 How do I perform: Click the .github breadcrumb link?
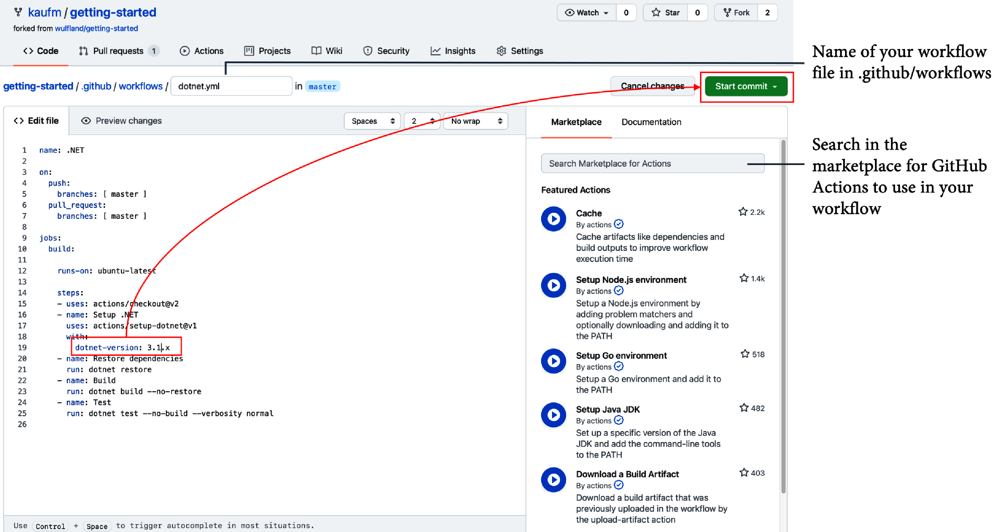[96, 86]
